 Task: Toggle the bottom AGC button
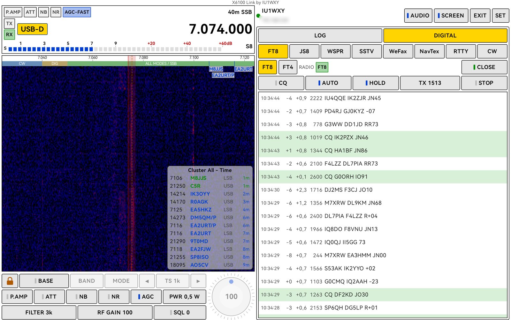(x=146, y=297)
